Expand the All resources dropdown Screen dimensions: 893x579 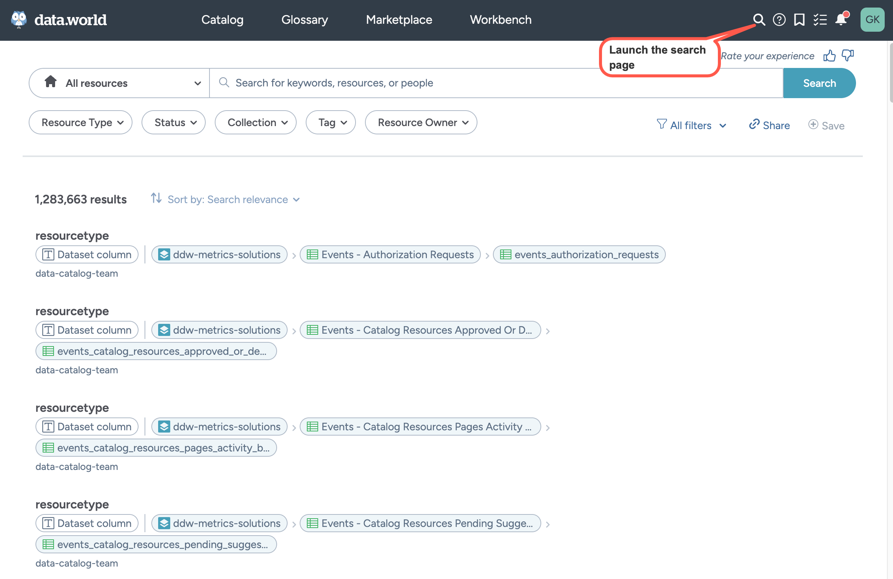tap(119, 83)
